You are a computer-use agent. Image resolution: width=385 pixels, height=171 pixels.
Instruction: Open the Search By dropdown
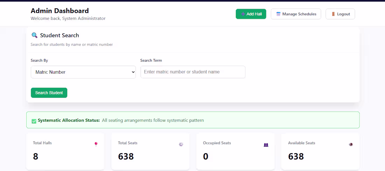[x=83, y=72]
